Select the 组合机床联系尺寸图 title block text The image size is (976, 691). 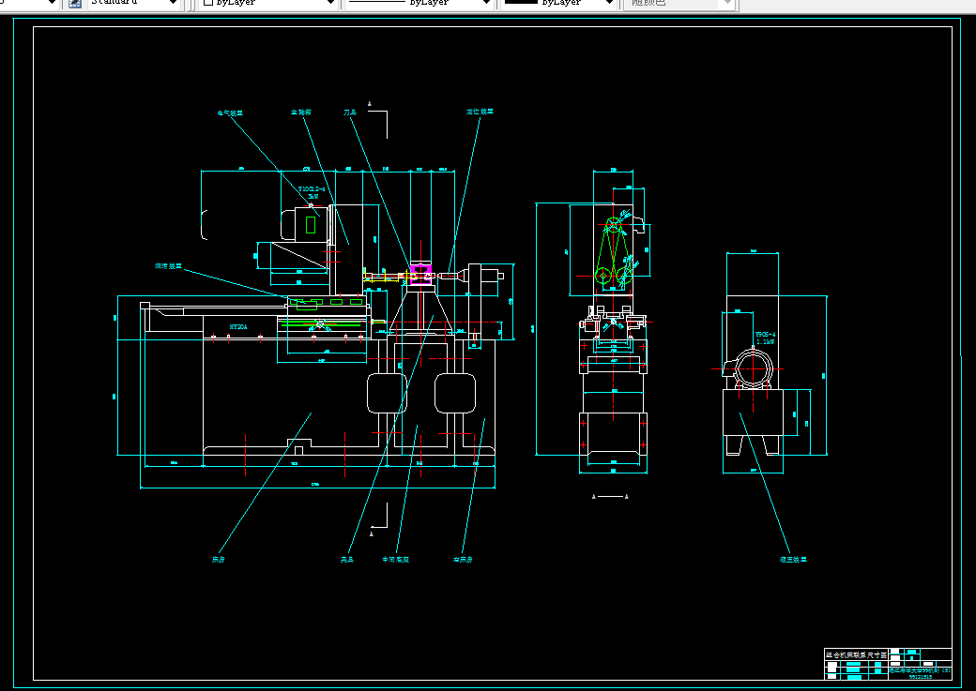click(x=857, y=655)
